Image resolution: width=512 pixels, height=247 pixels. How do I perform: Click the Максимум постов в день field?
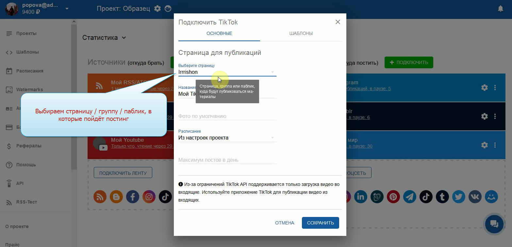[x=227, y=160]
